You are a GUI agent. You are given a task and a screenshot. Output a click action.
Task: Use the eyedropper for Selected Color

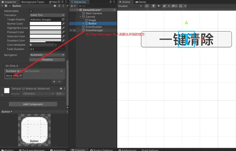click(x=63, y=36)
